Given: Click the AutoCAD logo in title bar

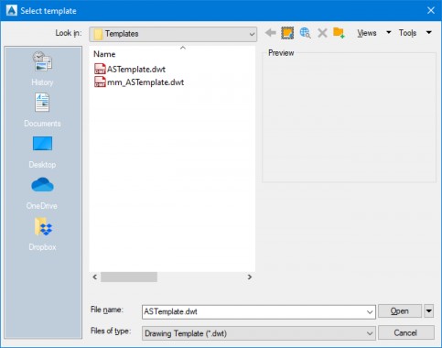Looking at the screenshot, I should click(x=12, y=11).
